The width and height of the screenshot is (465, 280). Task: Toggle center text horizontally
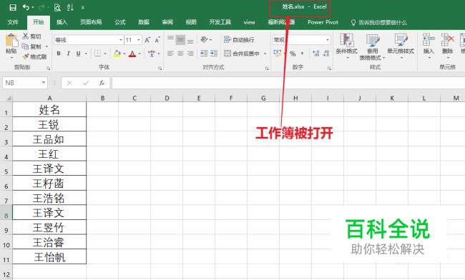180,54
